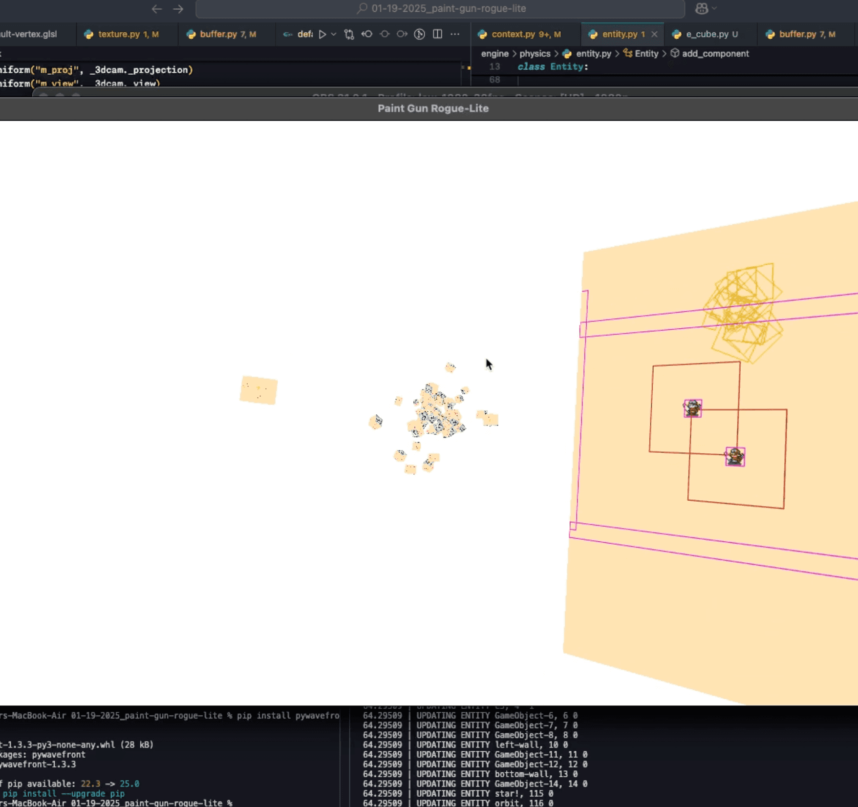Click the upper character sprite
858x807 pixels.
692,408
